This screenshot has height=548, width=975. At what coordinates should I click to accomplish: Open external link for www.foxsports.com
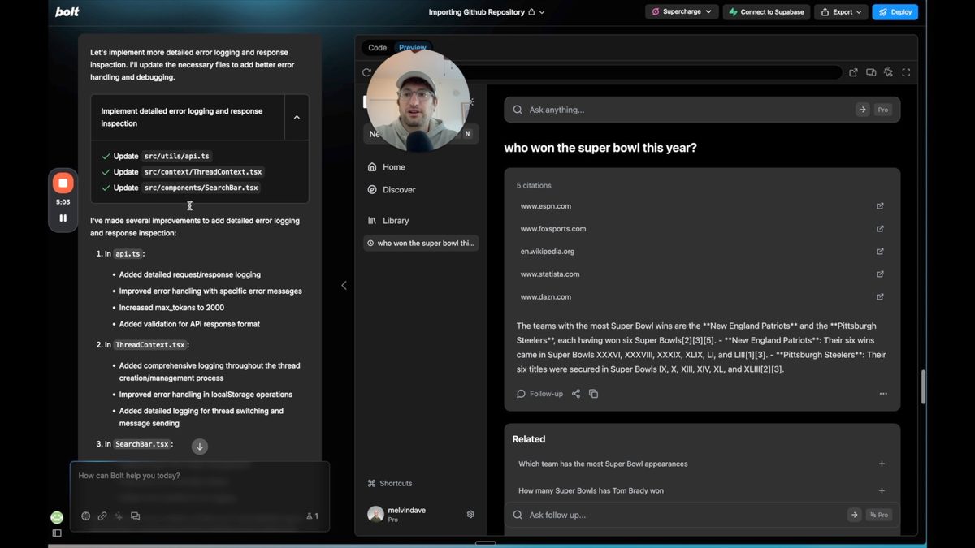(x=880, y=229)
